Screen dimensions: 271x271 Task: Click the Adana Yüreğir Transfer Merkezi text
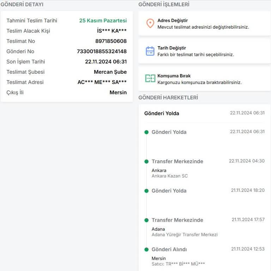pos(185,235)
